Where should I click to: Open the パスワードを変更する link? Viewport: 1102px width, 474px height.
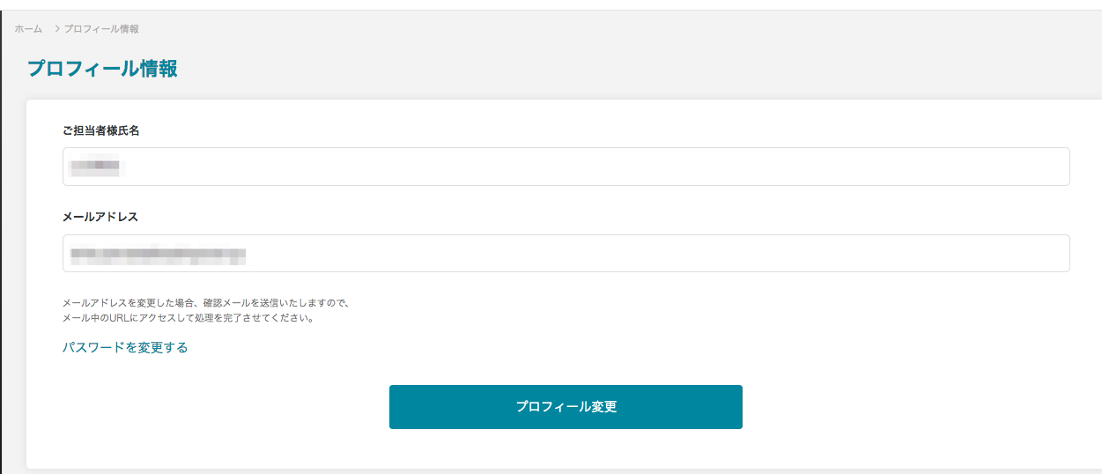[125, 347]
